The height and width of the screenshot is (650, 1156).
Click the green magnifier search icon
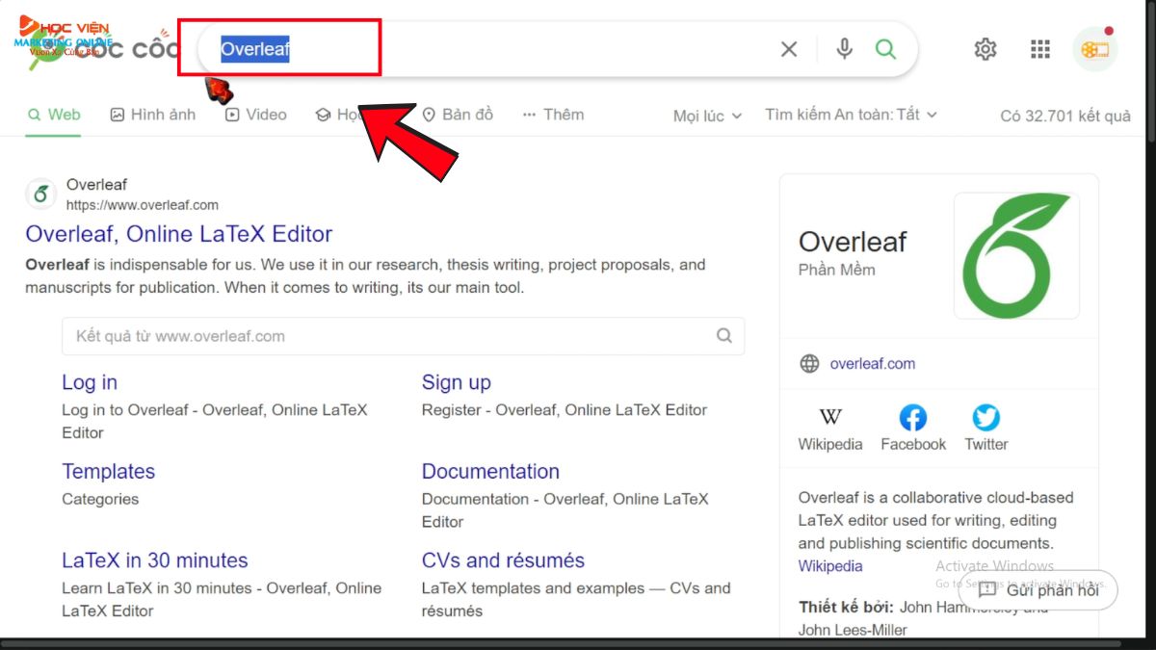885,49
